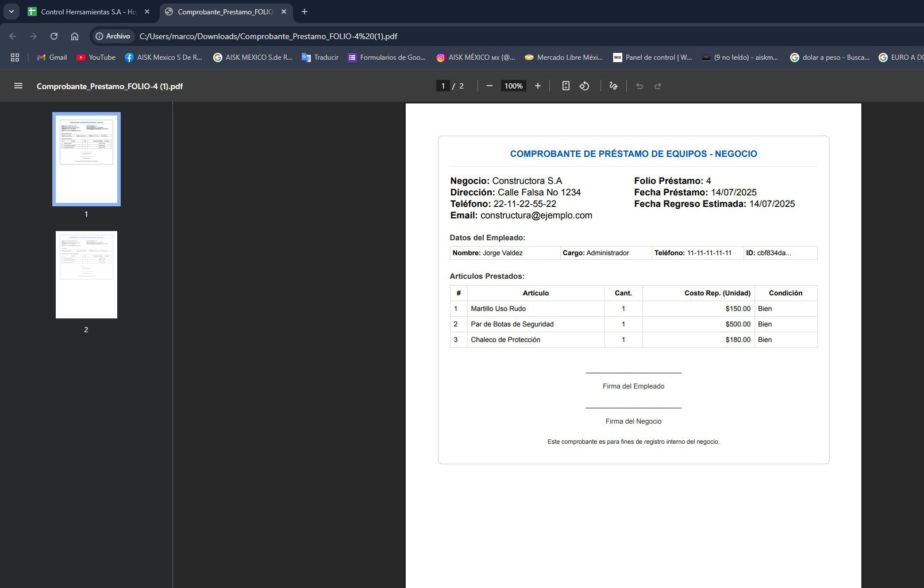Zoom out with the minus button

490,86
